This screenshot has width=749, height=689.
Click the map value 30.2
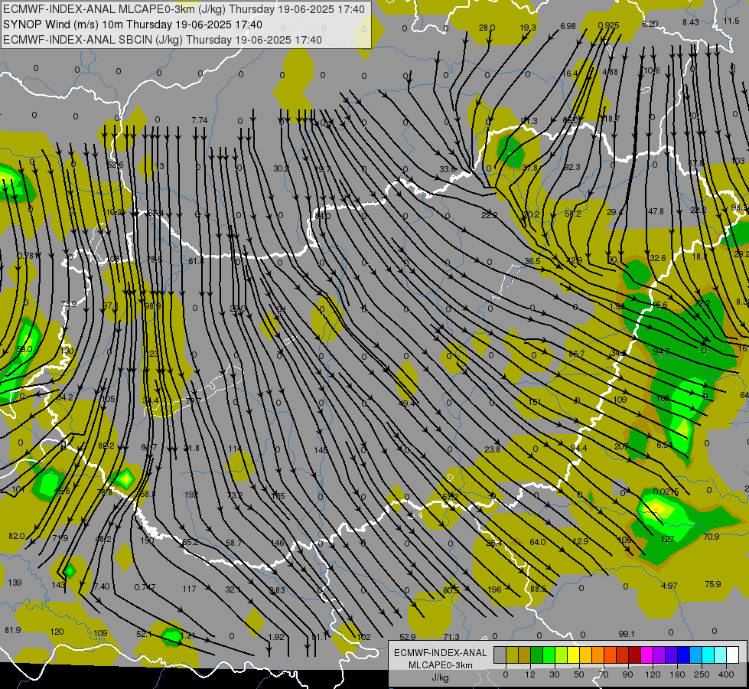281,168
